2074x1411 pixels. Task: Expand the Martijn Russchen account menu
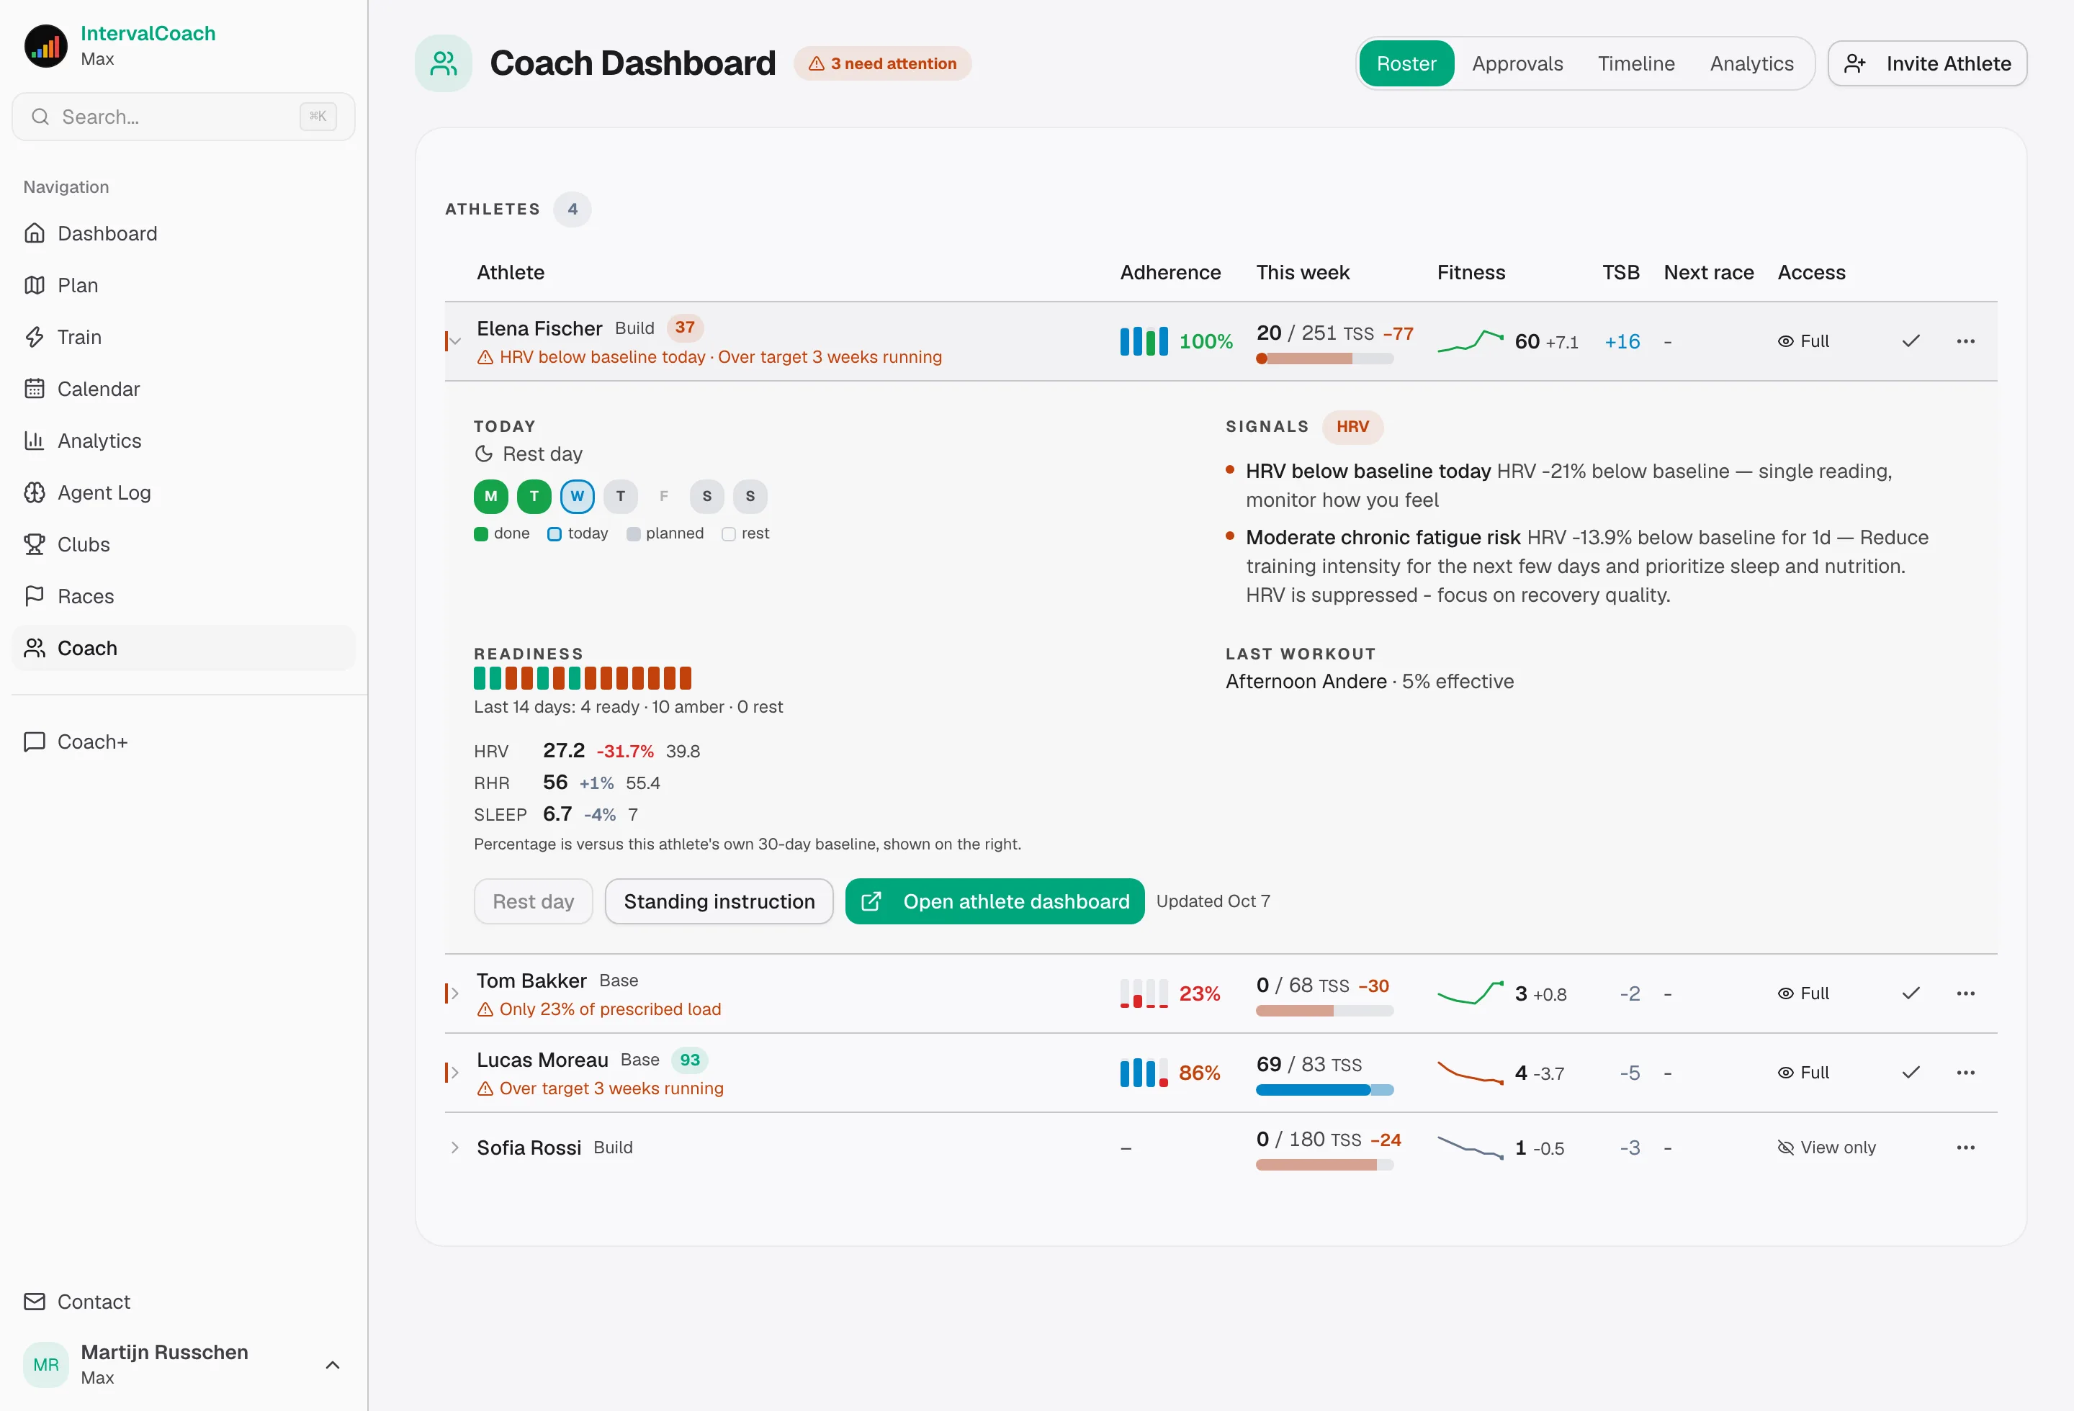coord(332,1365)
